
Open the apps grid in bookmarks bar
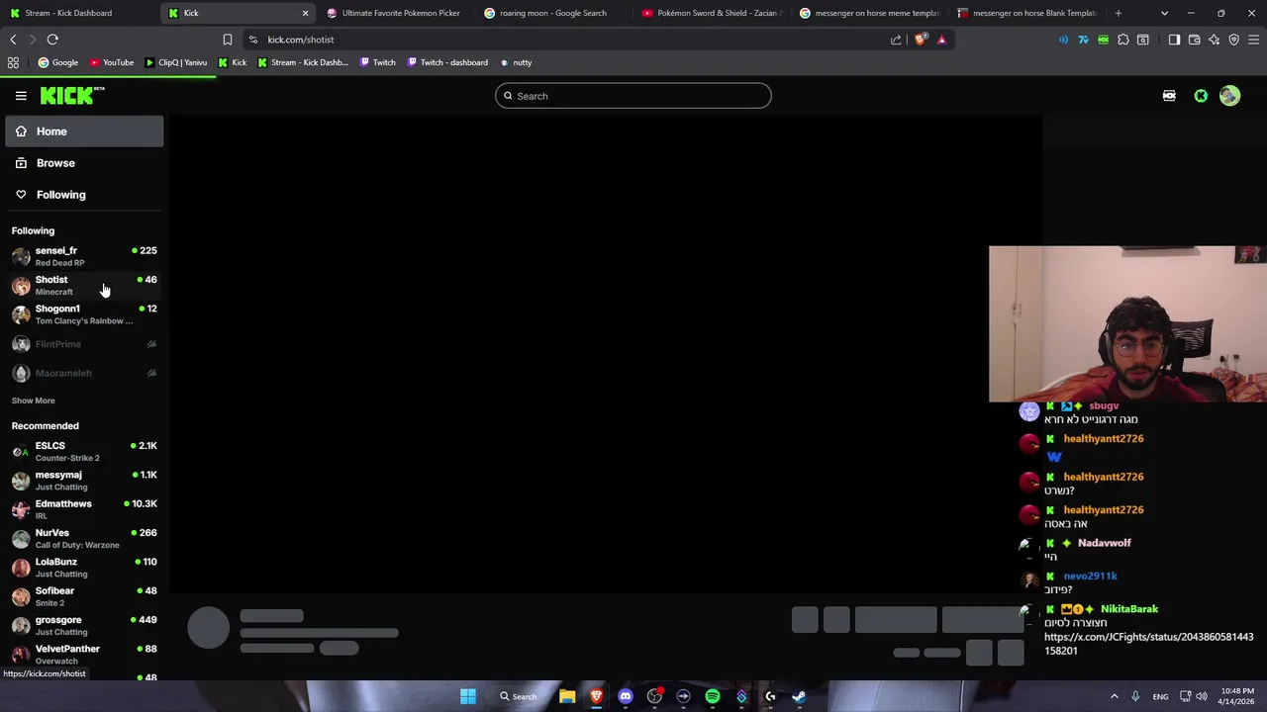[x=13, y=62]
